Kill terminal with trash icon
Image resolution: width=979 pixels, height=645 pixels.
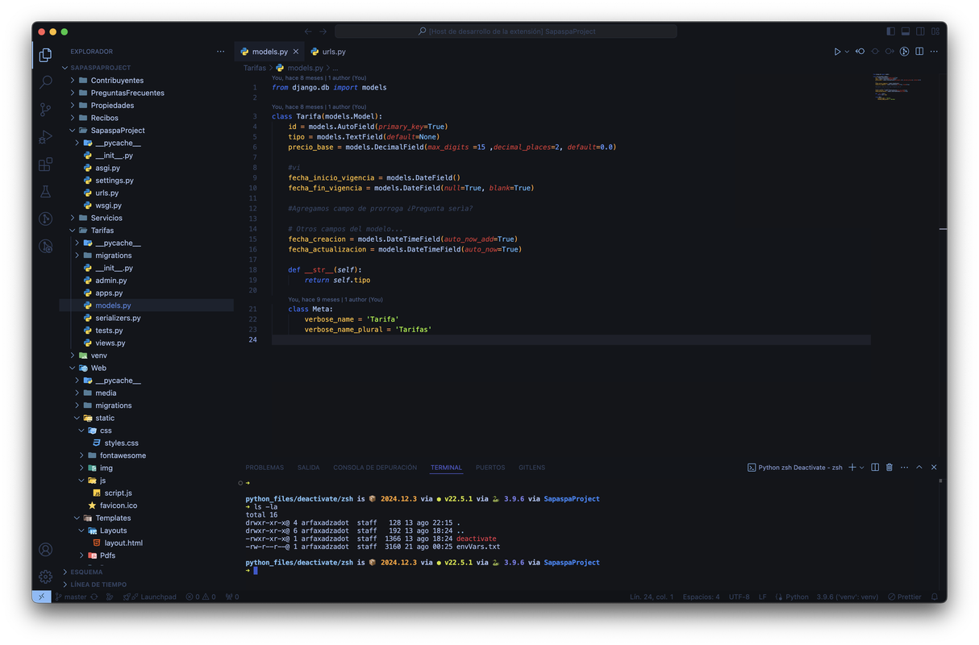tap(889, 468)
